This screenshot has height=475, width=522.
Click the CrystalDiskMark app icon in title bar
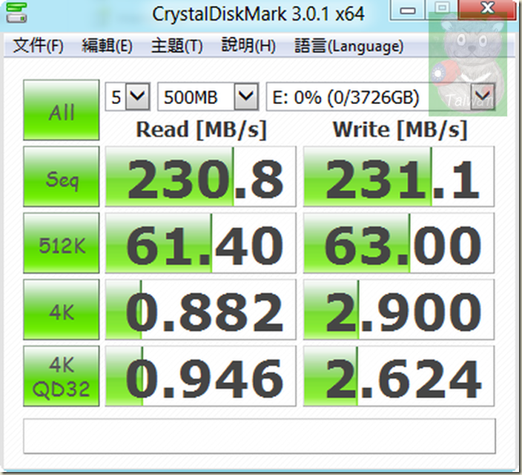[16, 12]
